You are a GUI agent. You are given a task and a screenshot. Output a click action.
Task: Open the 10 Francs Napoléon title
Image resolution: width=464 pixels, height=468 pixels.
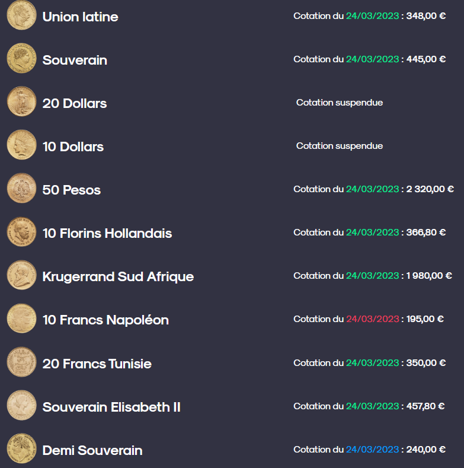[105, 320]
